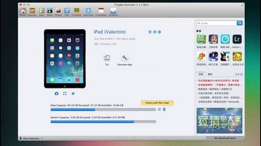This screenshot has height=146, width=261.
Task: Click the iPad device preview image
Action: coord(65,58)
